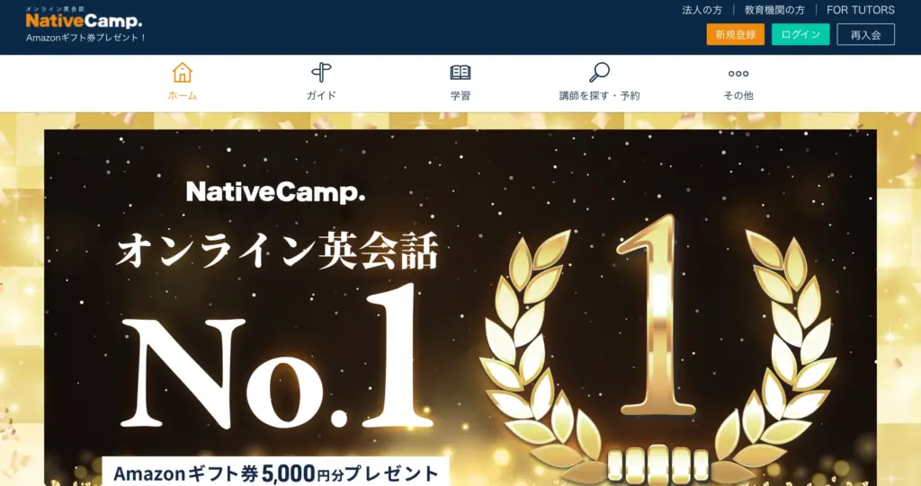This screenshot has height=486, width=921.
Task: Open the Guide signpost icon
Action: coord(321,73)
